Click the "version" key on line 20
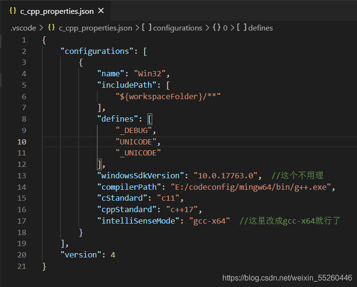The width and height of the screenshot is (357, 287). pos(81,255)
